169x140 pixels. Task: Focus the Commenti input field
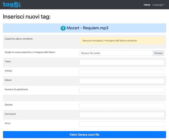click(122, 115)
